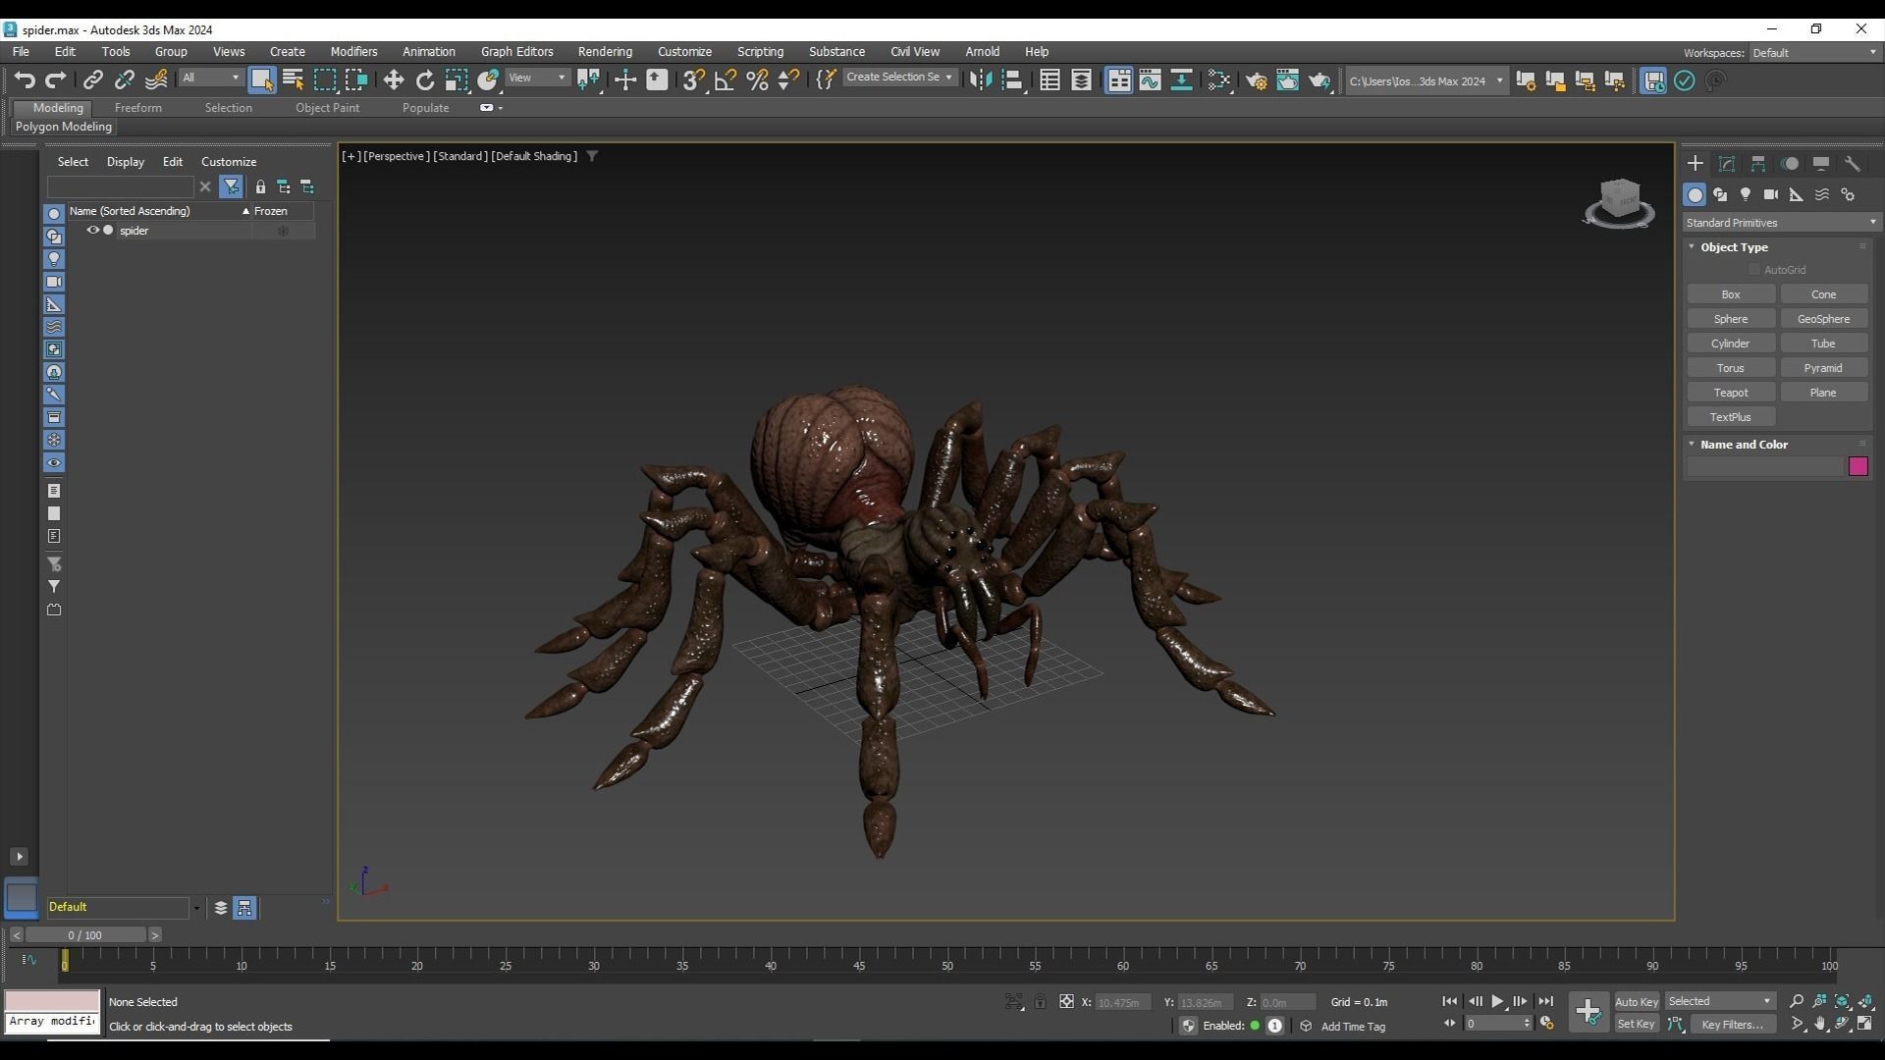Open the Utilities wrench panel
The image size is (1885, 1060).
[x=1853, y=164]
